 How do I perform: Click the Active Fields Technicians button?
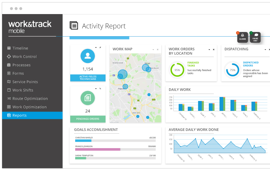(x=88, y=78)
